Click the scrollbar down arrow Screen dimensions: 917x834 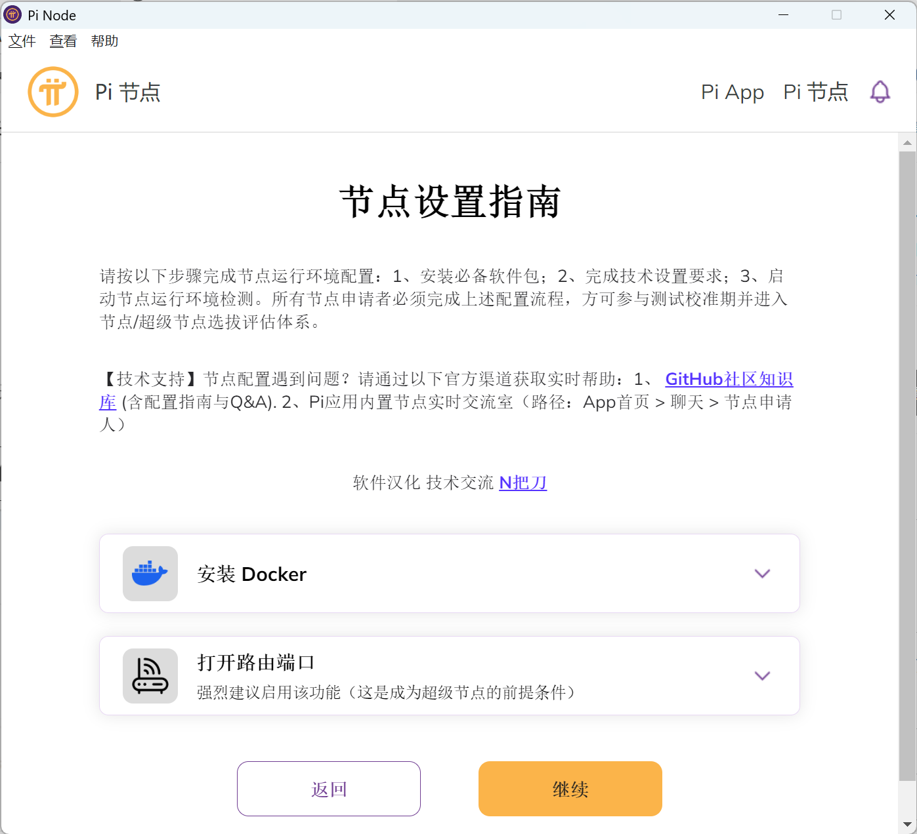(x=907, y=824)
